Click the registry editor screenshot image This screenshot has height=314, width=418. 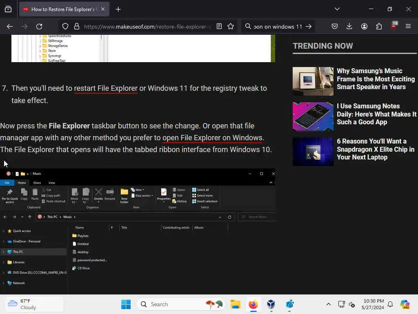143,48
